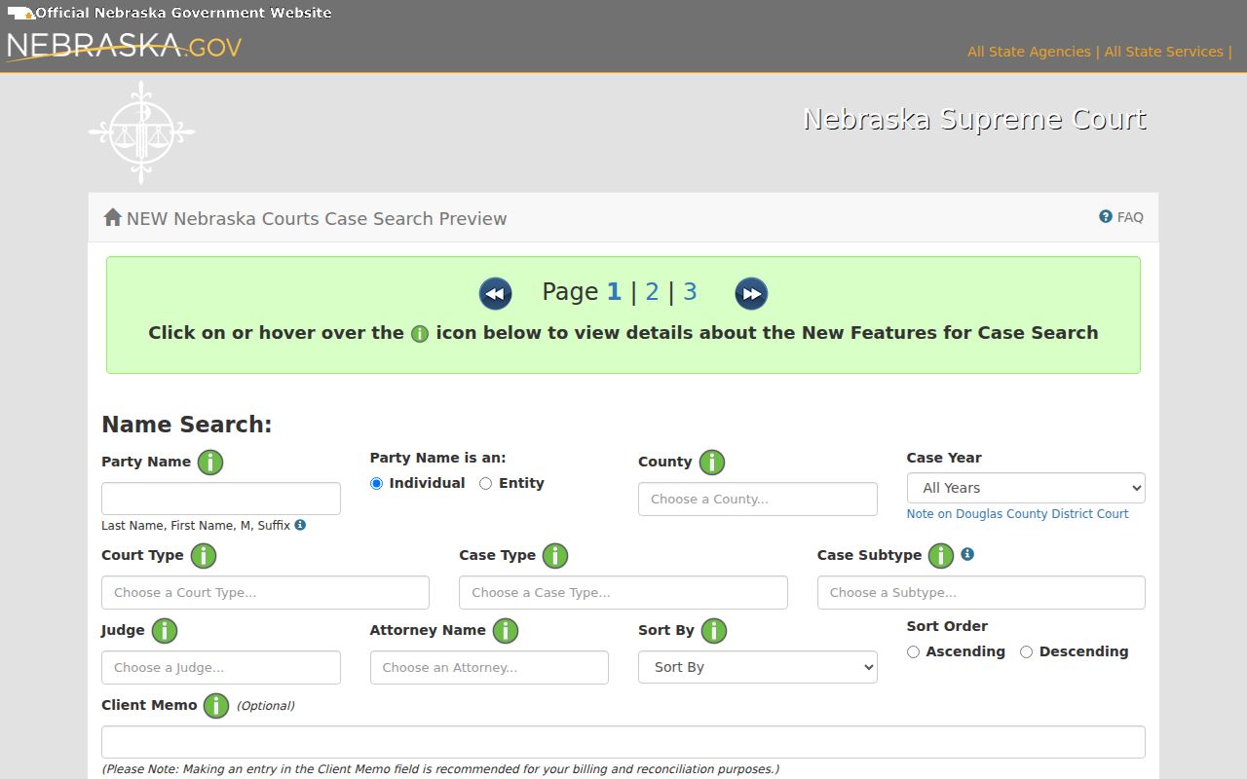Click the Nebraska.gov logo
Screen dimensions: 1247x779
coord(124,47)
